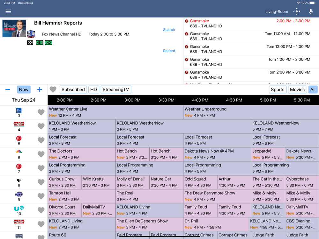
Task: Click the red logo for channel 7
Action: 19,166
